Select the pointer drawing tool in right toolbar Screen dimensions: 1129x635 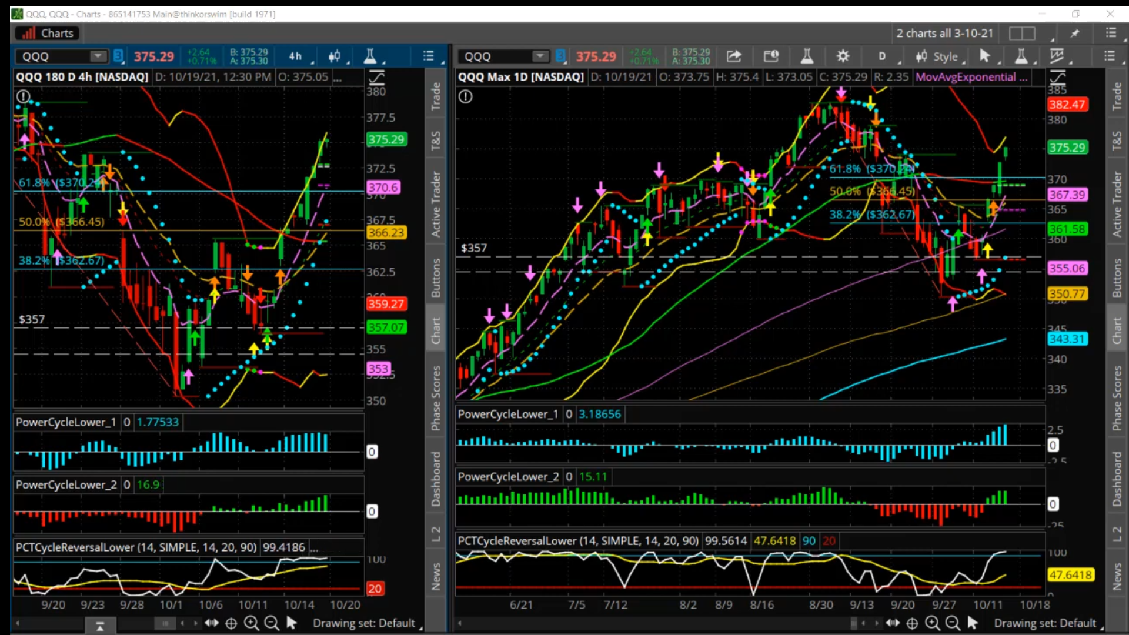point(985,56)
